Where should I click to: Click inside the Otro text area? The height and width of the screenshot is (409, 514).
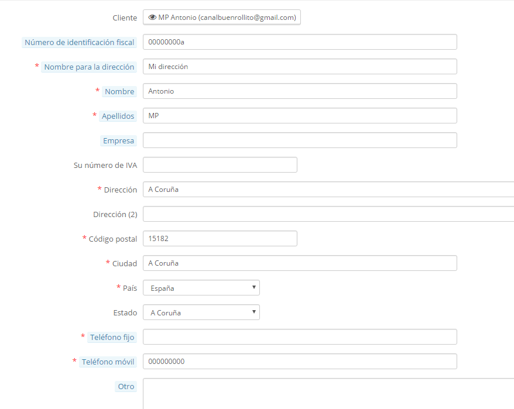coord(328,393)
